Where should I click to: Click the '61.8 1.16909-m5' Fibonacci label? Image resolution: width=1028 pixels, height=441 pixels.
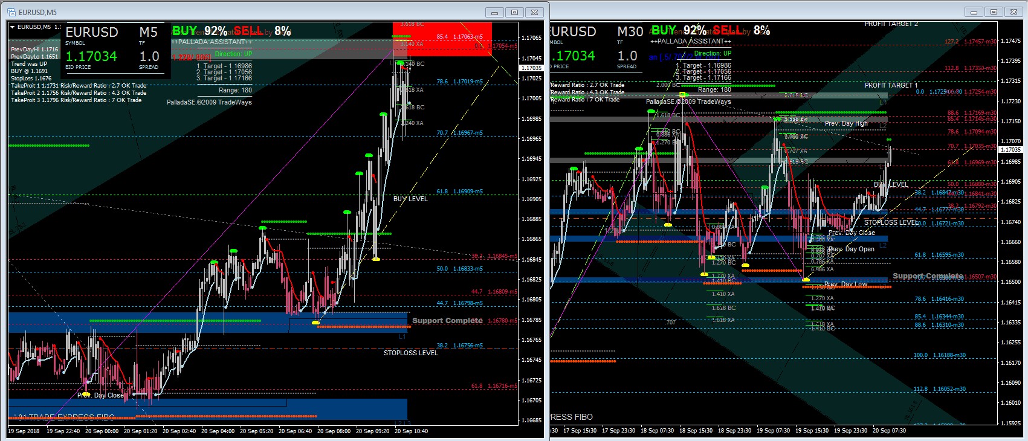[x=460, y=192]
